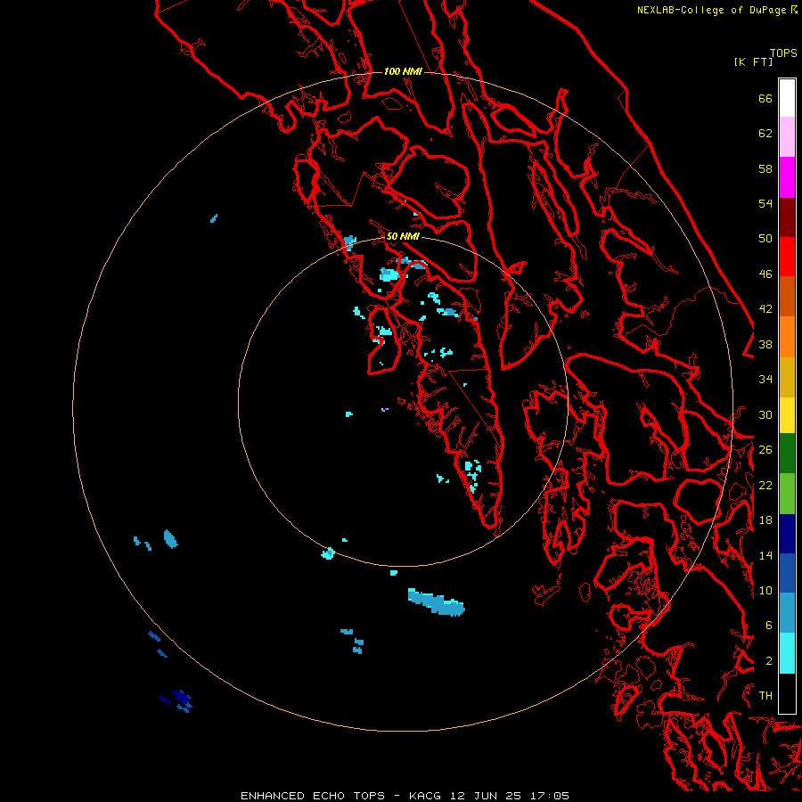Click the light pink legend swatch

[x=787, y=136]
